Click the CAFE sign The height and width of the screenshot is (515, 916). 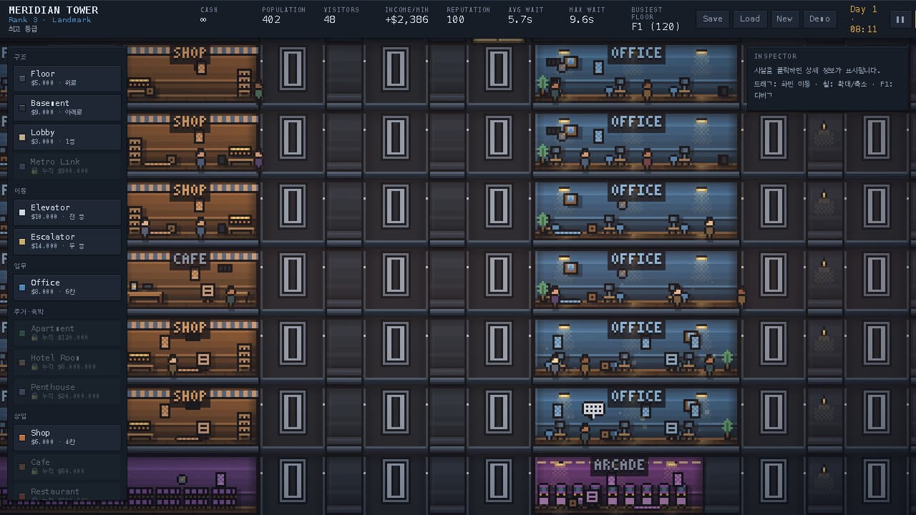point(190,259)
